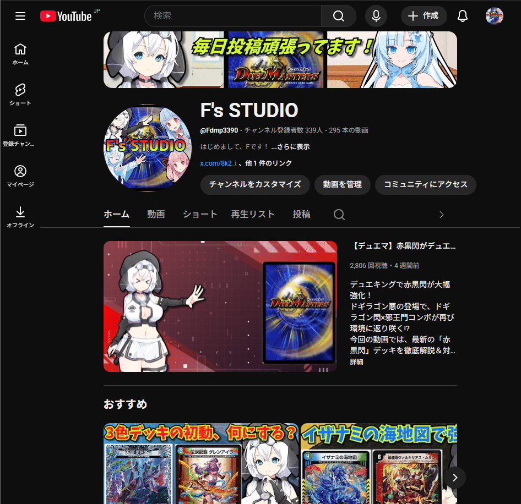
Task: Switch to the 動画 tab
Action: coord(156,214)
